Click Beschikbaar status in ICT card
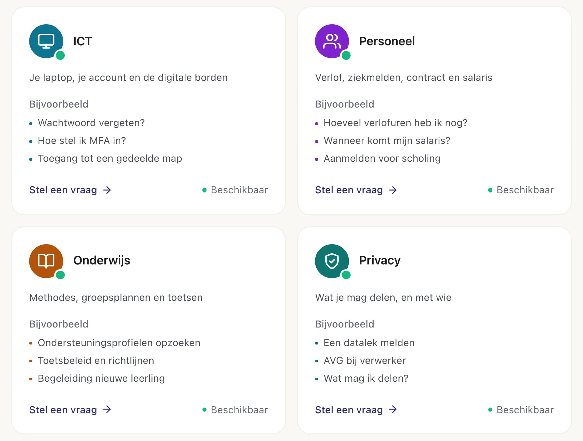 click(235, 190)
